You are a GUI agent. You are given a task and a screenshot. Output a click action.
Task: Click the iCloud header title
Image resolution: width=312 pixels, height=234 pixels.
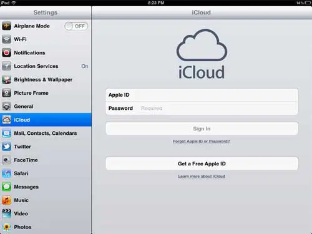(x=201, y=12)
